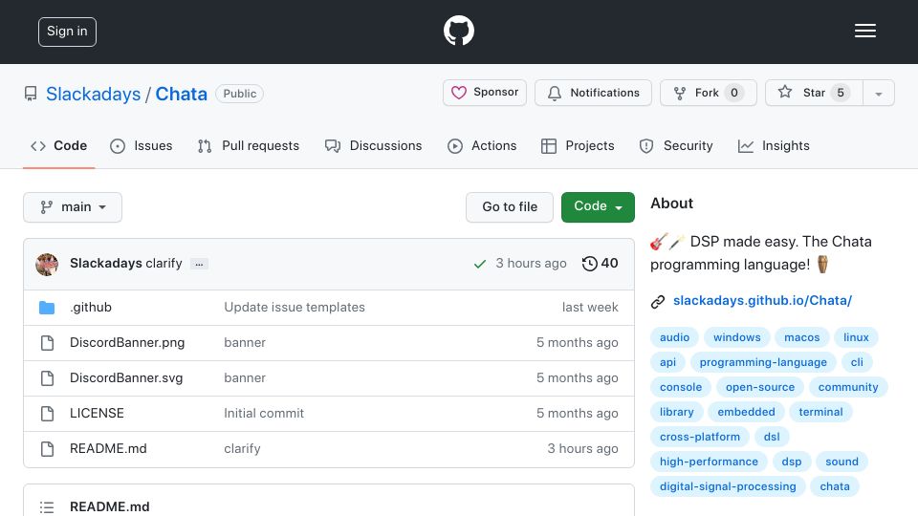Open the Slackadays owner profile link
Image resolution: width=918 pixels, height=516 pixels.
click(93, 94)
